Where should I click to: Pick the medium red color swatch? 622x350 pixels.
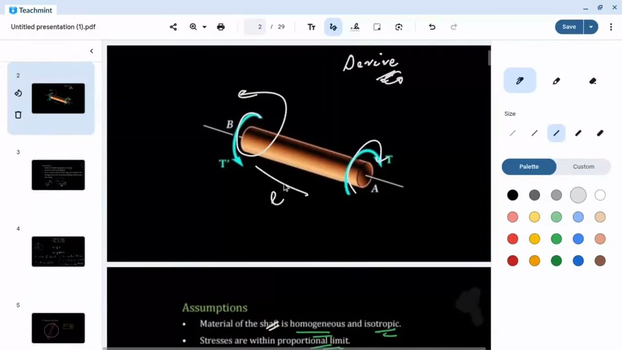513,239
